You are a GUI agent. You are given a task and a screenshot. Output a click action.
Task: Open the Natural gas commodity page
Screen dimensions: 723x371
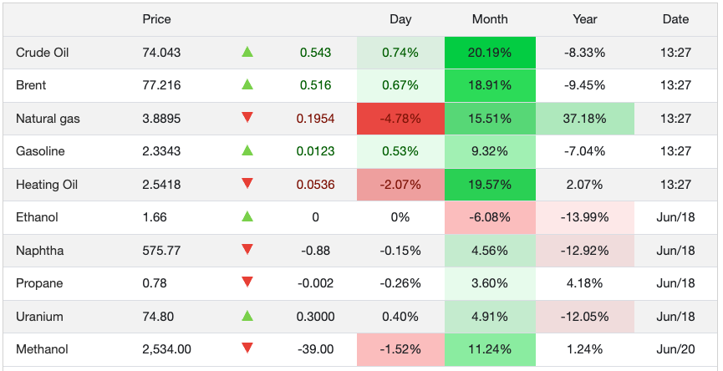[x=48, y=119]
